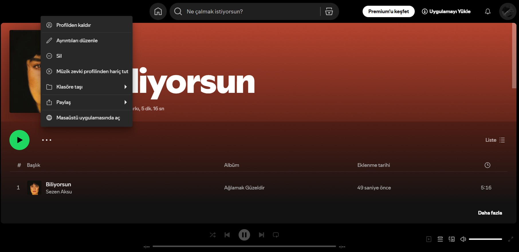The height and width of the screenshot is (252, 519).
Task: Click the playlist cover art image
Action: tap(25, 71)
